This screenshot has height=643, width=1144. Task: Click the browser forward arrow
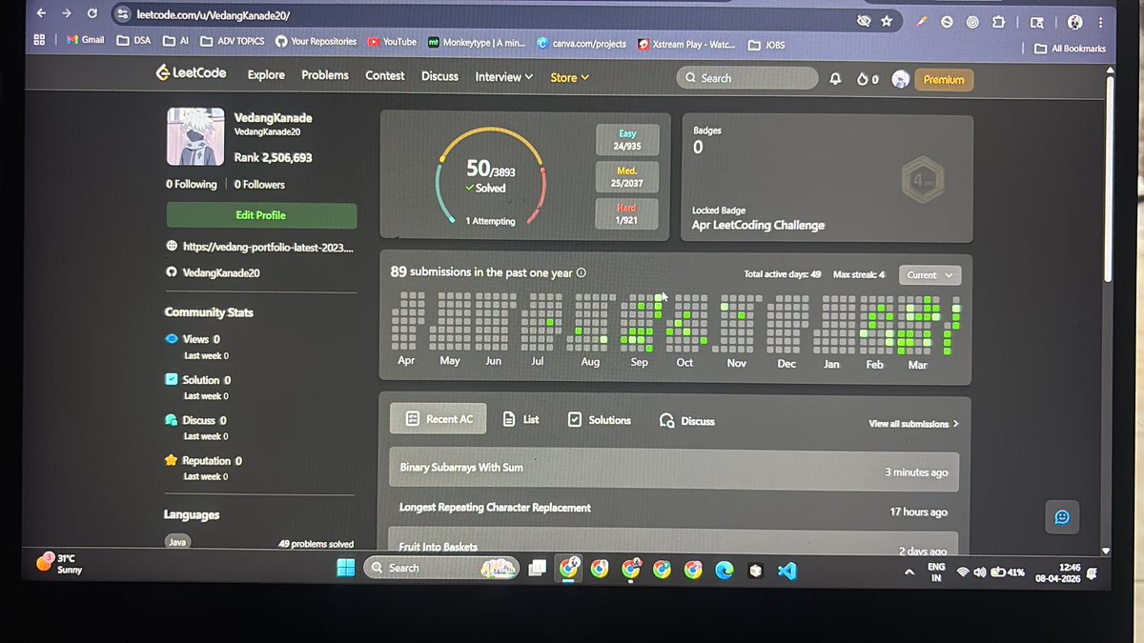(66, 14)
